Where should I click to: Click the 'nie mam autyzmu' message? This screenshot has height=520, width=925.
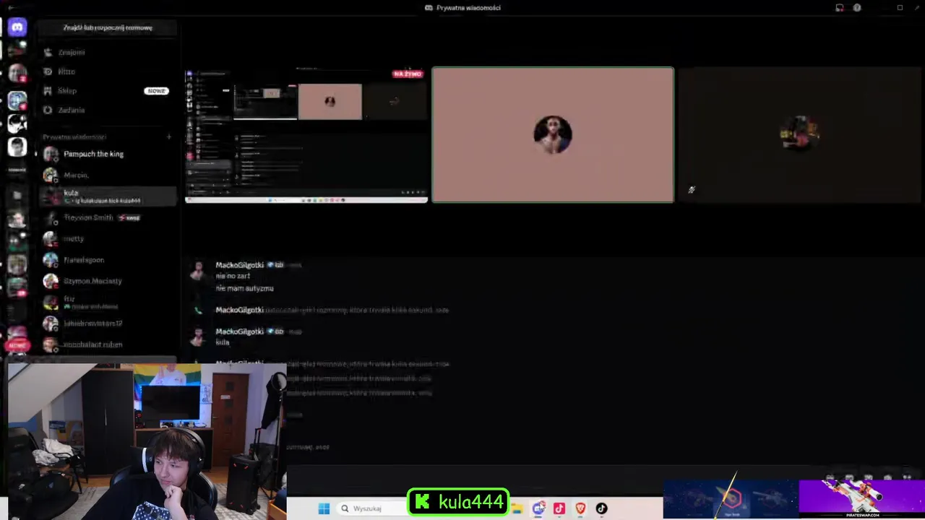pos(244,288)
